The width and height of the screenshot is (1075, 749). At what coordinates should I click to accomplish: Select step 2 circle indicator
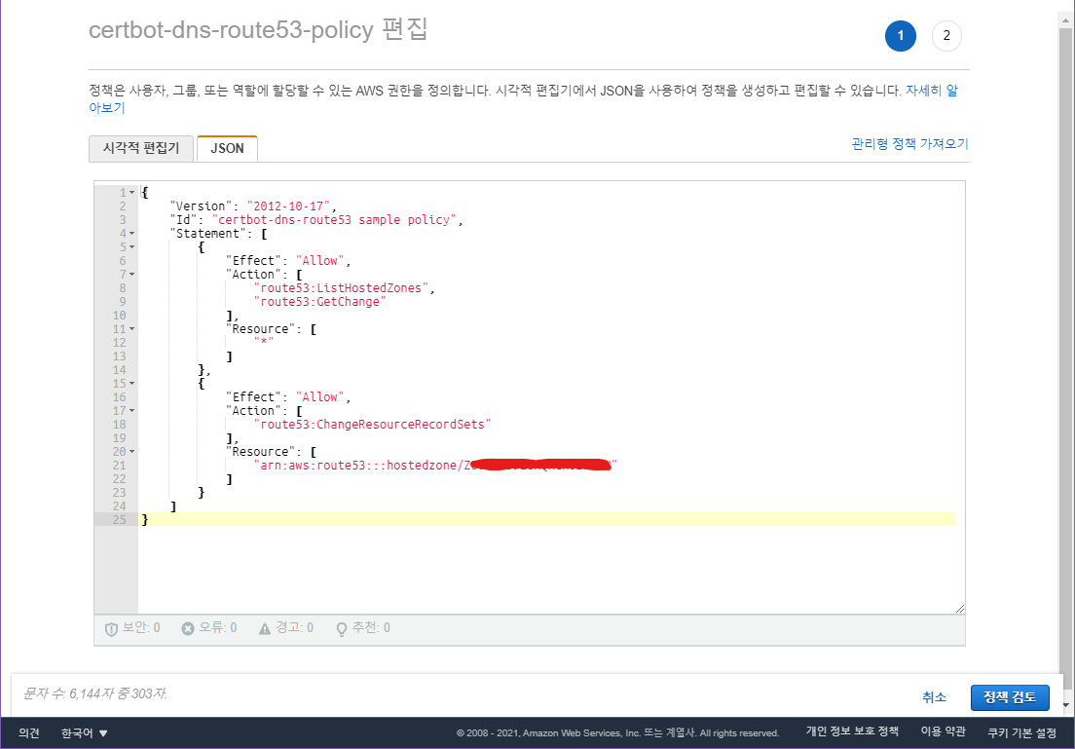click(946, 36)
